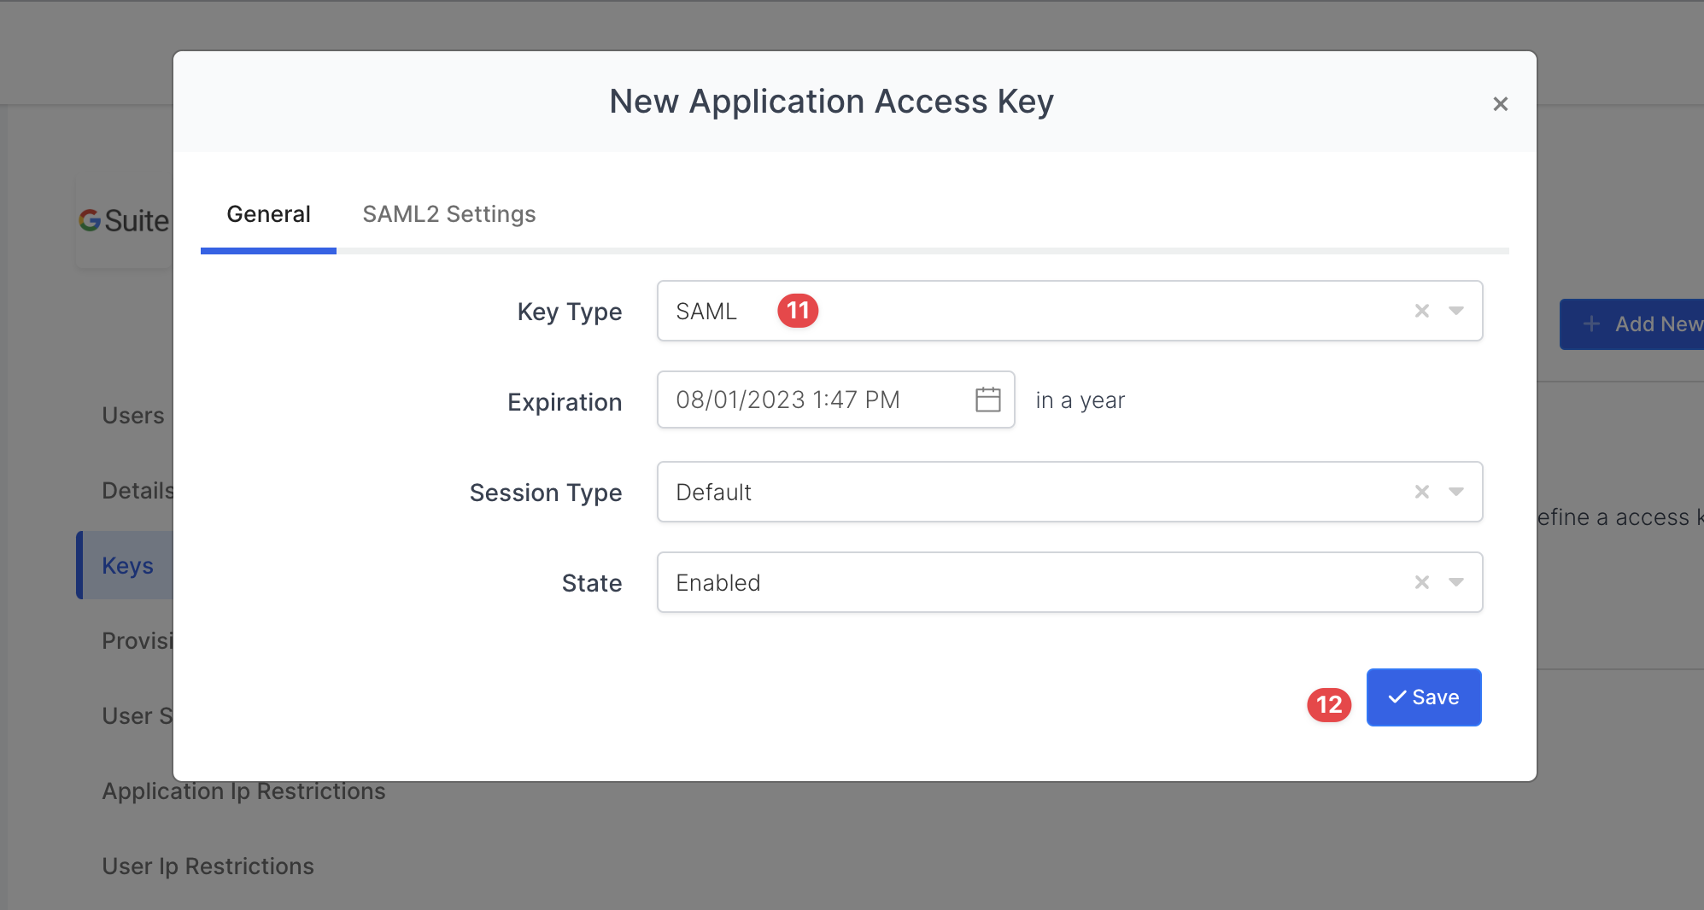Go to Application Ip Restrictions
Image resolution: width=1704 pixels, height=910 pixels.
click(x=243, y=791)
